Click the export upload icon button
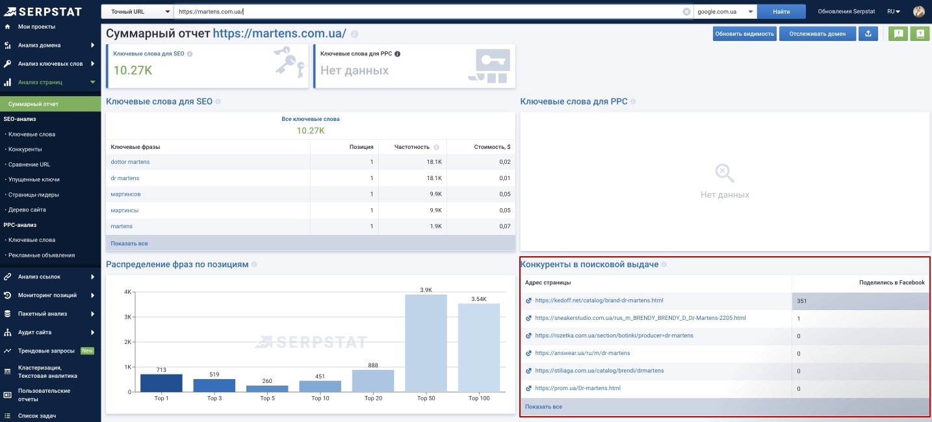 pos(869,34)
